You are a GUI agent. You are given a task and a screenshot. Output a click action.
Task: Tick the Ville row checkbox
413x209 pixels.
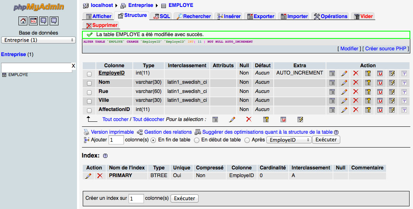coord(89,101)
